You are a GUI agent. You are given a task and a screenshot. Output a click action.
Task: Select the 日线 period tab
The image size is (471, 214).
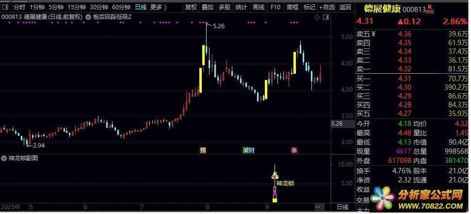(x=141, y=7)
